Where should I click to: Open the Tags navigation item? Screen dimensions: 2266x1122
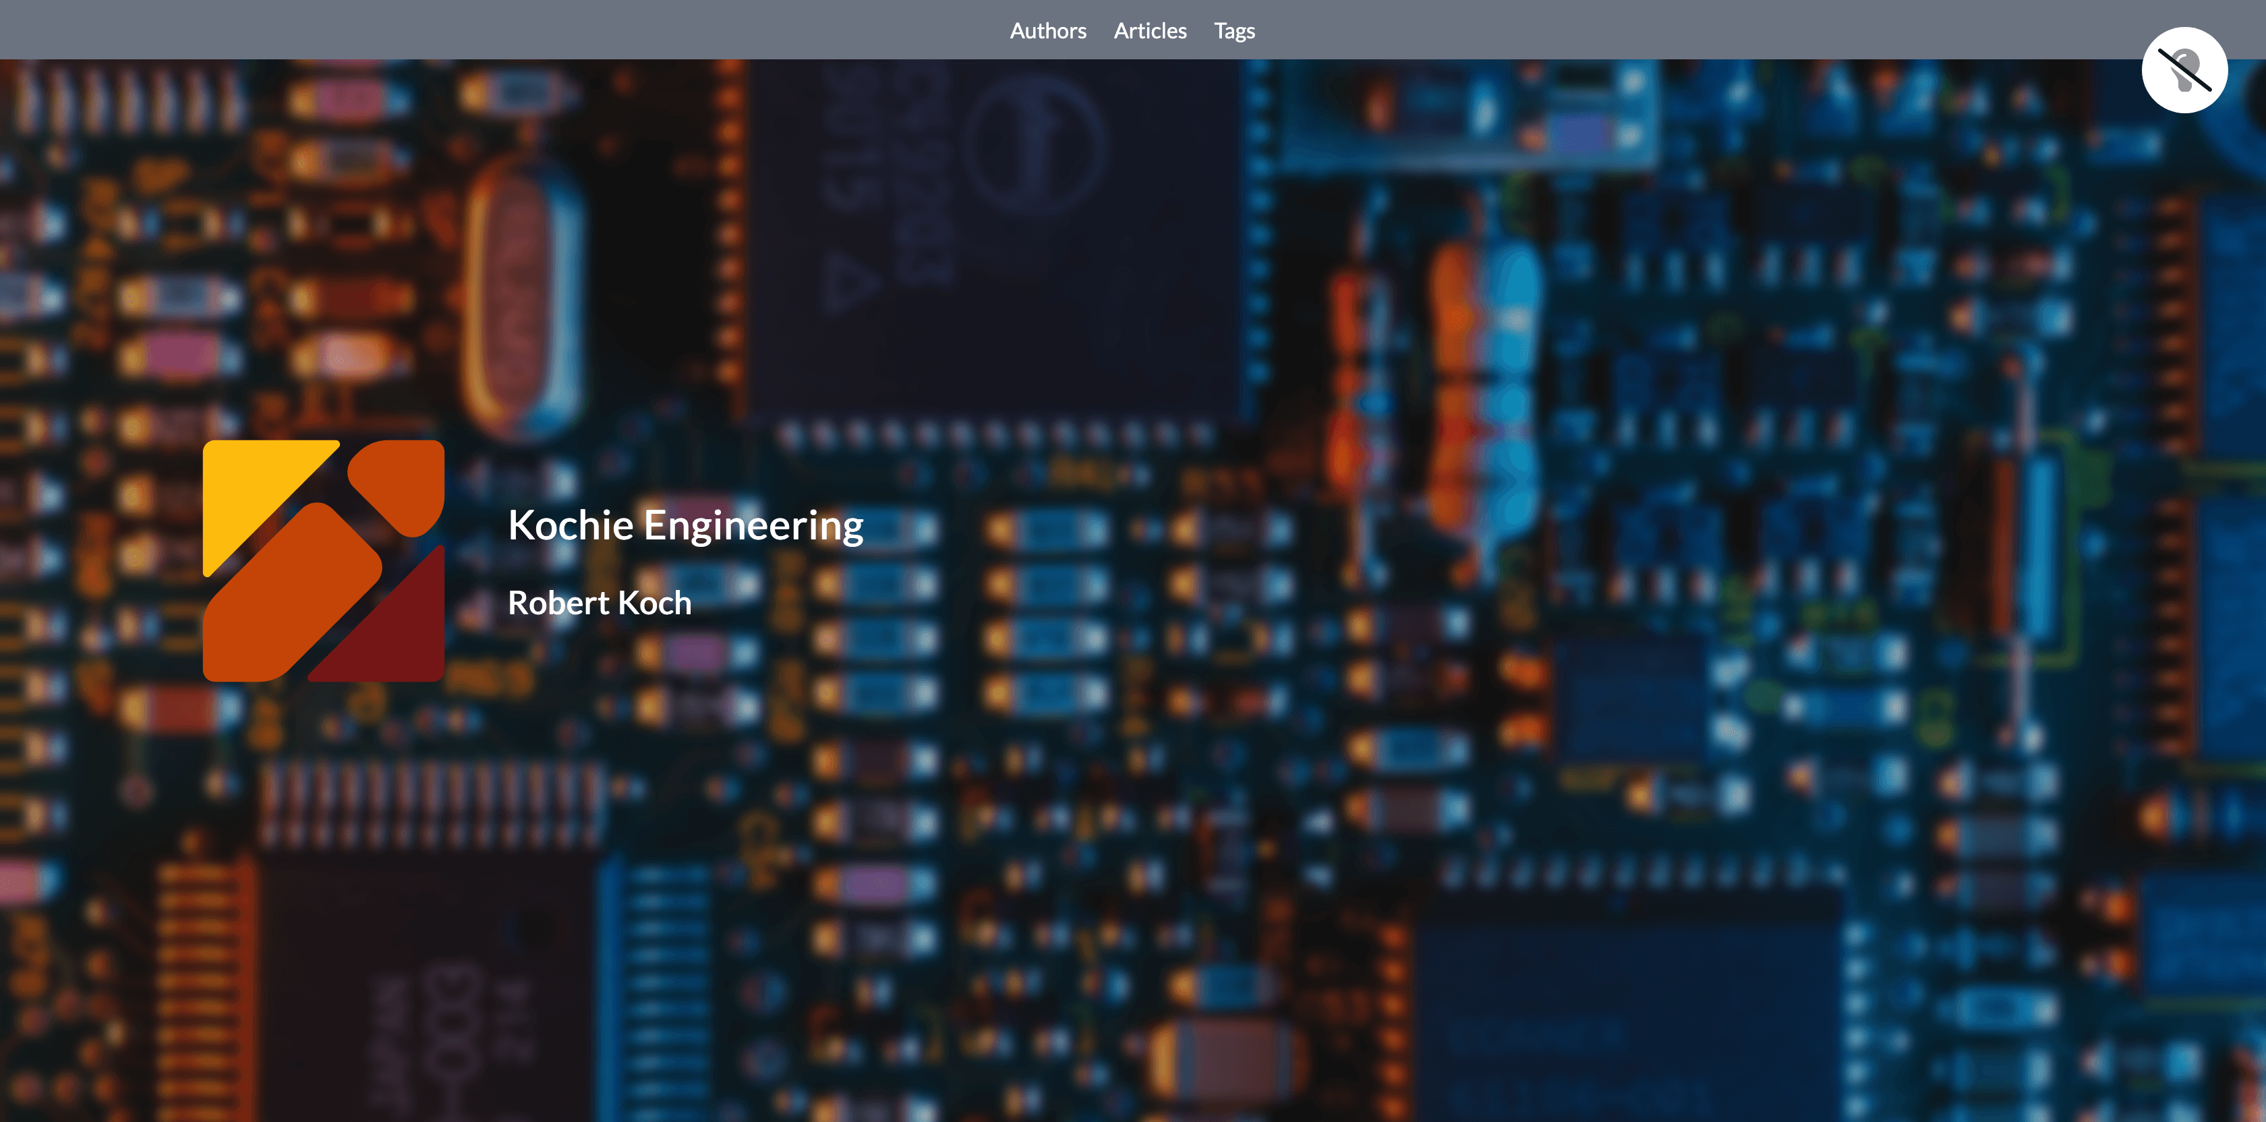(x=1234, y=32)
